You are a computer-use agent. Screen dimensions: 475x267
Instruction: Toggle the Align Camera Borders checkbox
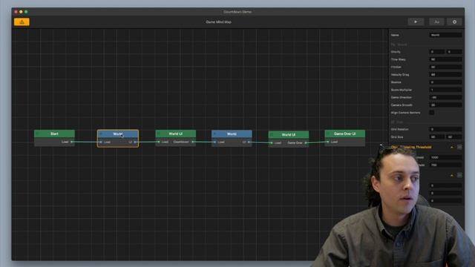tap(432, 113)
